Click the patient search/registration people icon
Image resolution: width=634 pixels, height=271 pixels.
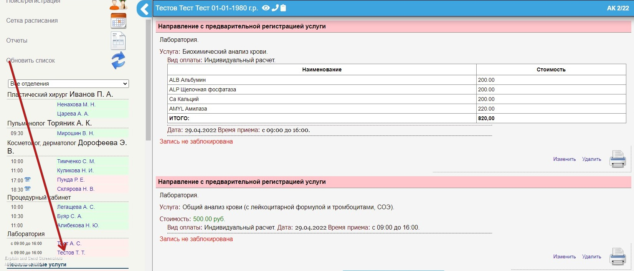pos(118,4)
